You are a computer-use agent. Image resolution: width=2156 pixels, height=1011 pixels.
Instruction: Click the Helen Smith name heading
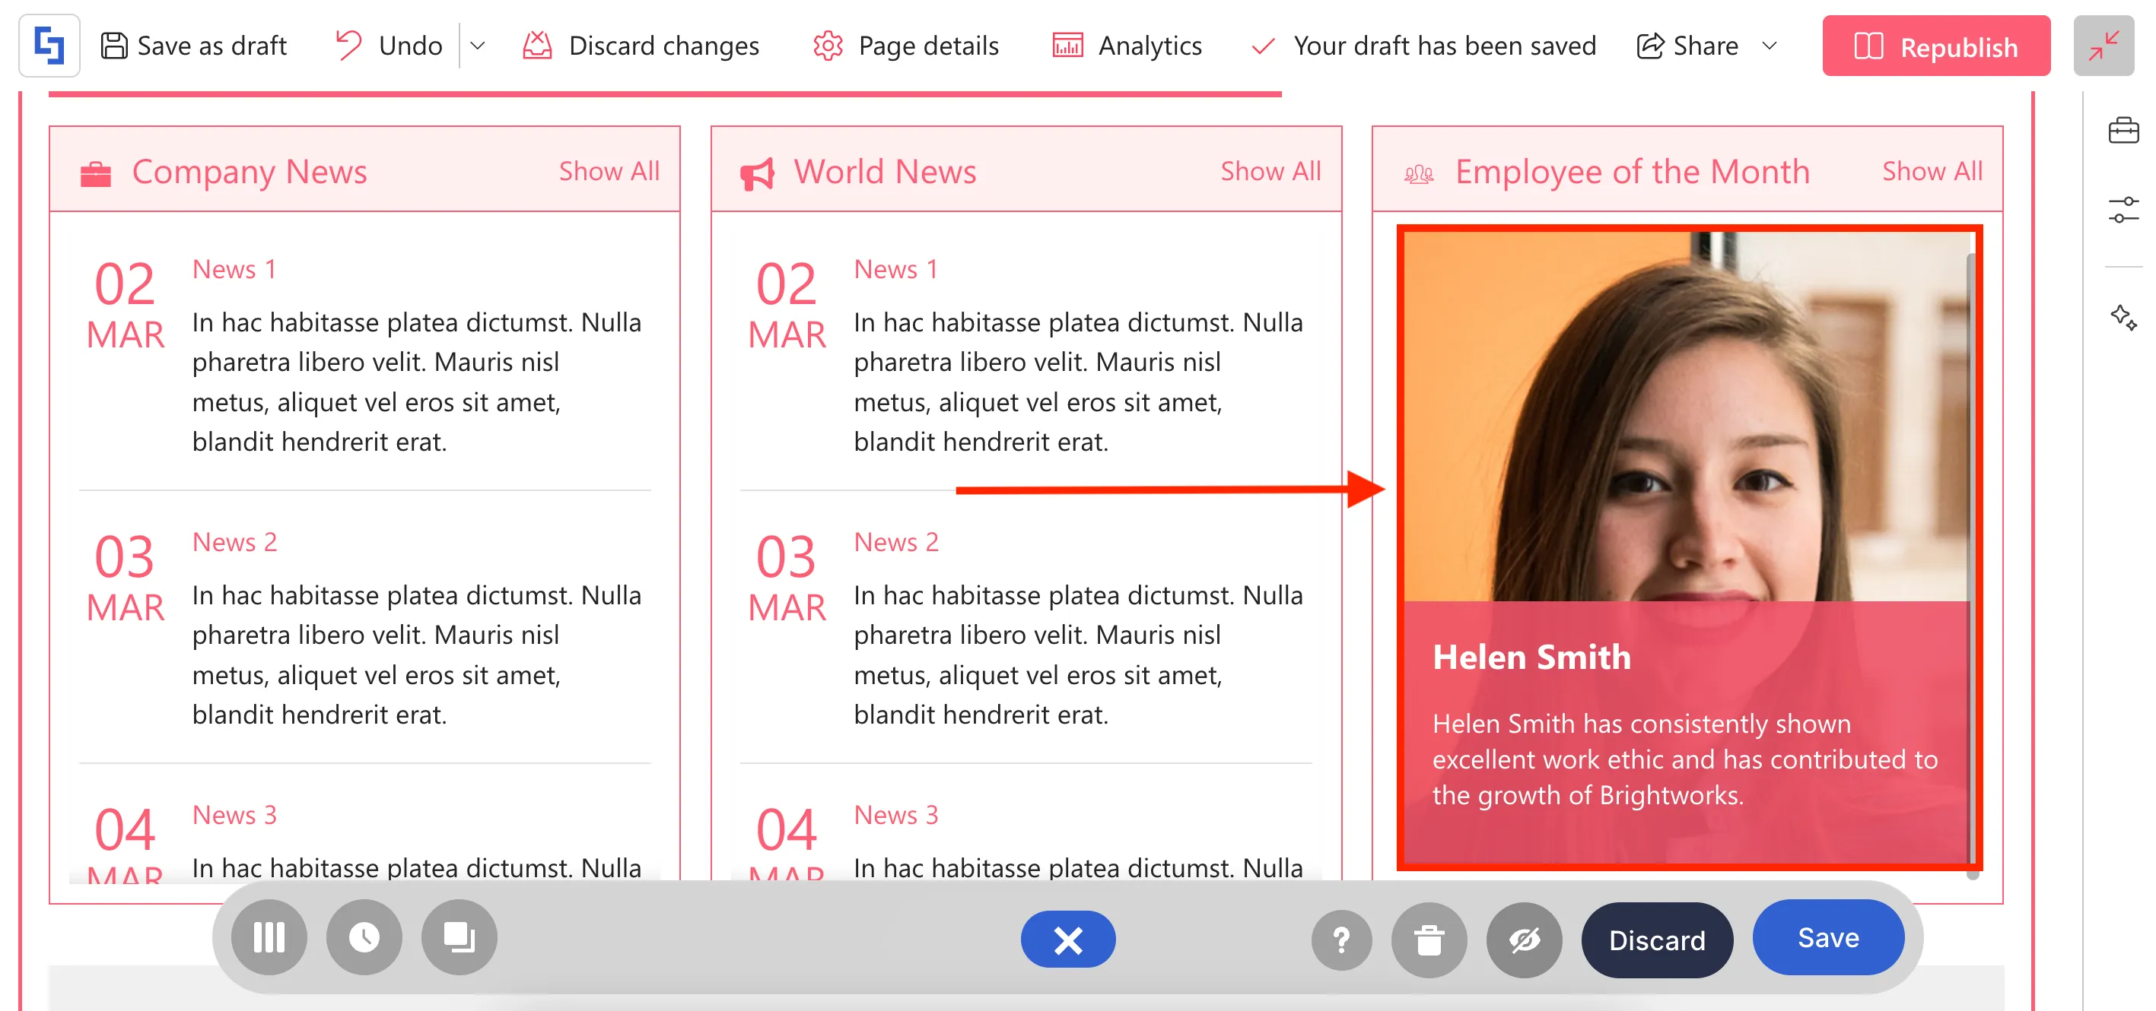coord(1531,658)
